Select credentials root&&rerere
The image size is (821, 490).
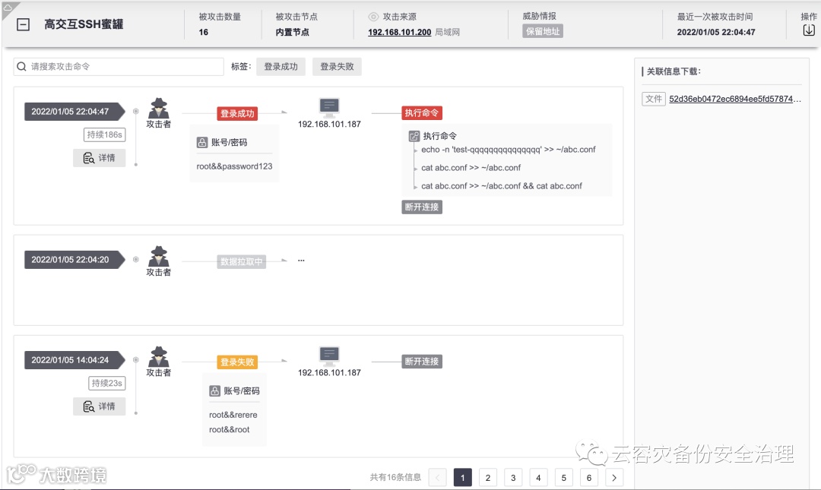pyautogui.click(x=233, y=415)
